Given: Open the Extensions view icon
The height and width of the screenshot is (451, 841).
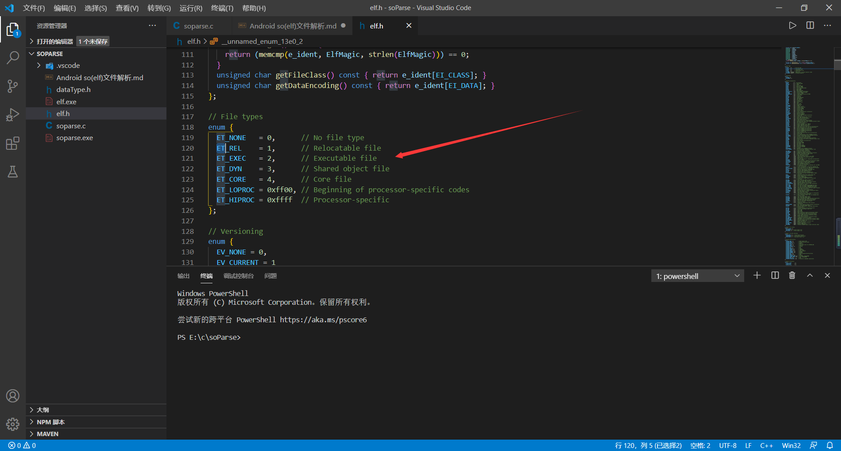Looking at the screenshot, I should coord(13,143).
